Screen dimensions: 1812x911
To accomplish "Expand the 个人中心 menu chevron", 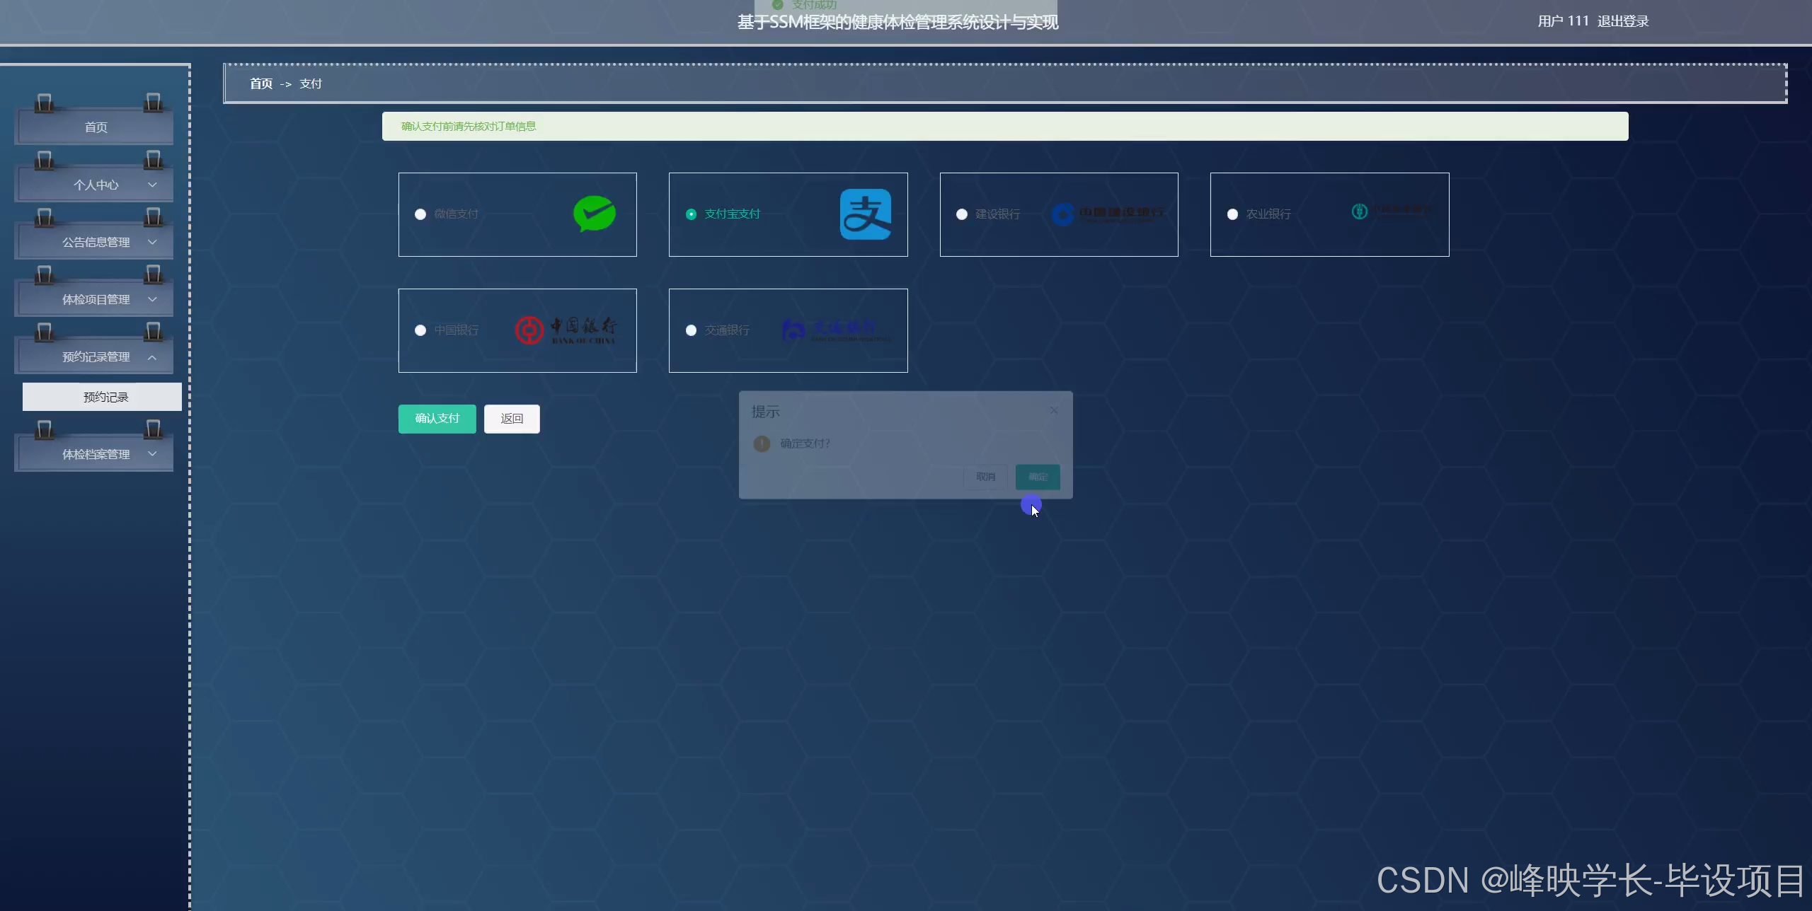I will (x=152, y=185).
